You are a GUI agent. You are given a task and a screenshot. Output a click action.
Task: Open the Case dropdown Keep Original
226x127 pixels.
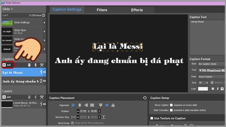pyautogui.click(x=211, y=76)
